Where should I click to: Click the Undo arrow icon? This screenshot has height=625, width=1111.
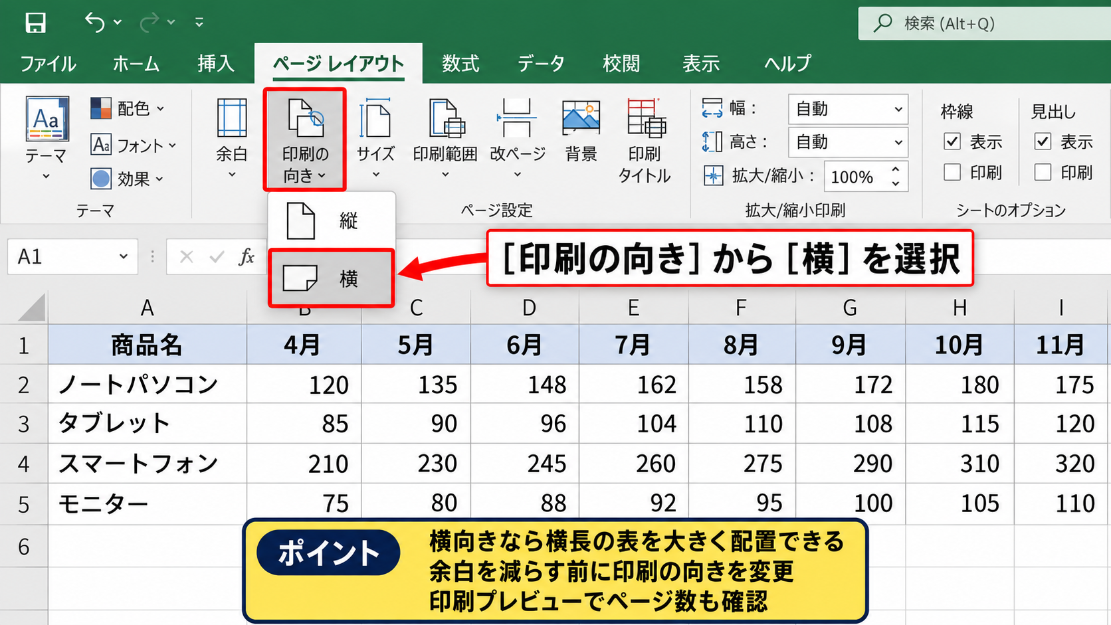pos(95,23)
